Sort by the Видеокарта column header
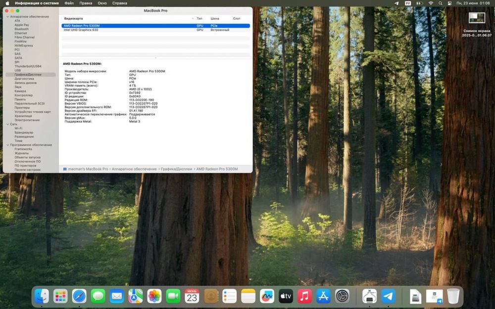This screenshot has height=309, width=495. pos(74,18)
